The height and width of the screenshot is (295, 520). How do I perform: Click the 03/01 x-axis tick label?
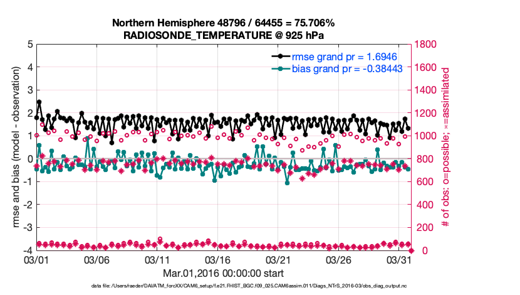(x=36, y=259)
